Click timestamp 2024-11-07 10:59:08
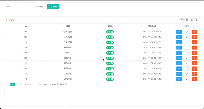The height and width of the screenshot is (109, 204). click(x=152, y=32)
